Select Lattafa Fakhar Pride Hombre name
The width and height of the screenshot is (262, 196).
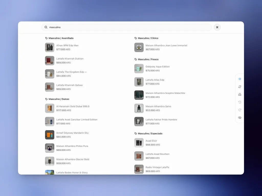[161, 119]
